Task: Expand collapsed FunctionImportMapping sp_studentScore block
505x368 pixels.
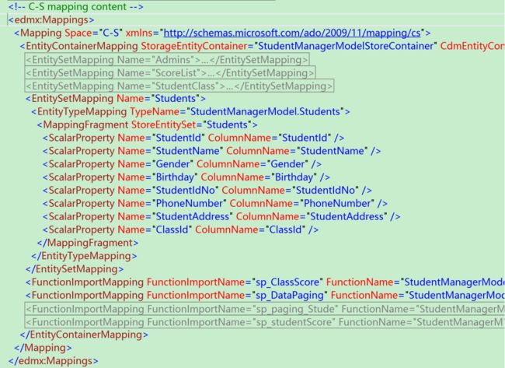Action: [x=265, y=322]
